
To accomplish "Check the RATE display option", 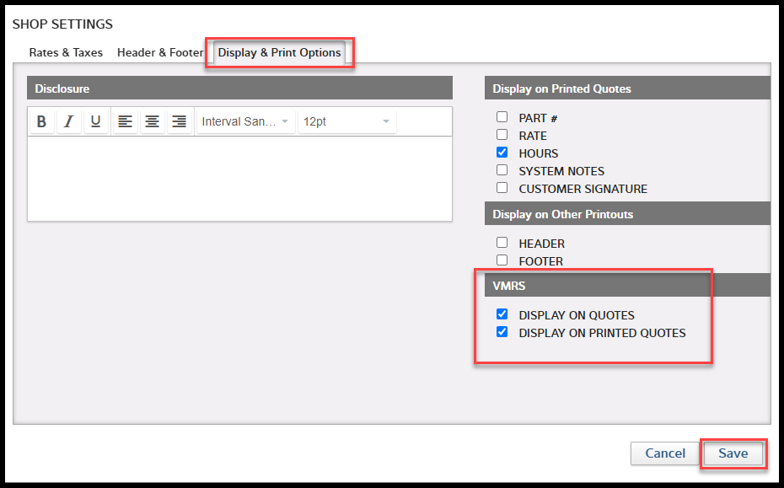I will click(502, 135).
